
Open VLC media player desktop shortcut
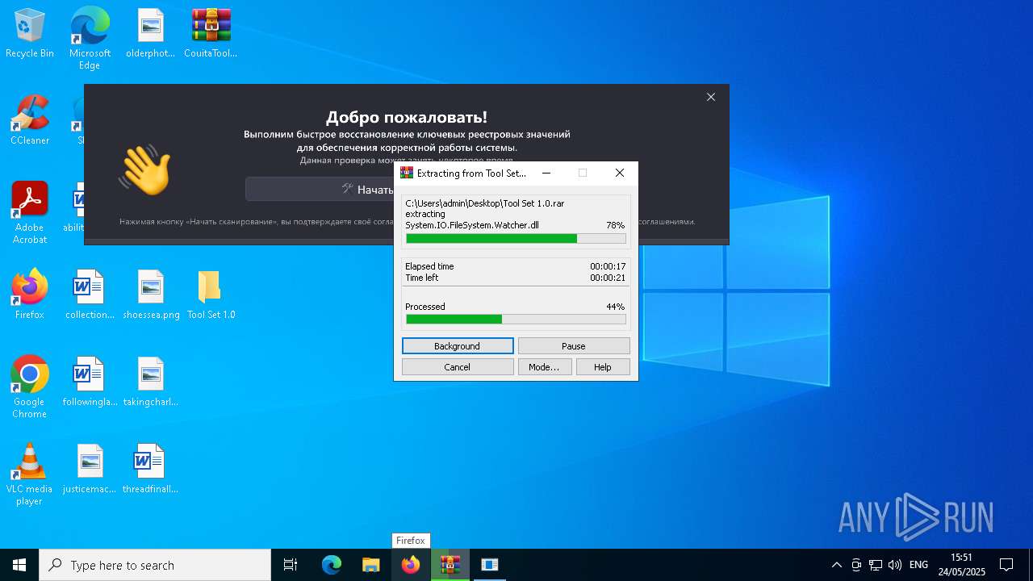30,474
